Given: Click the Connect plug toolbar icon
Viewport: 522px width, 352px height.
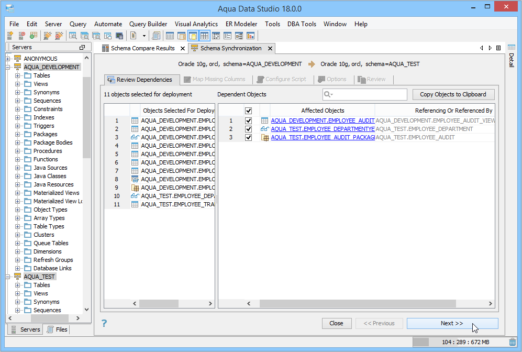Looking at the screenshot, I should click(x=48, y=36).
